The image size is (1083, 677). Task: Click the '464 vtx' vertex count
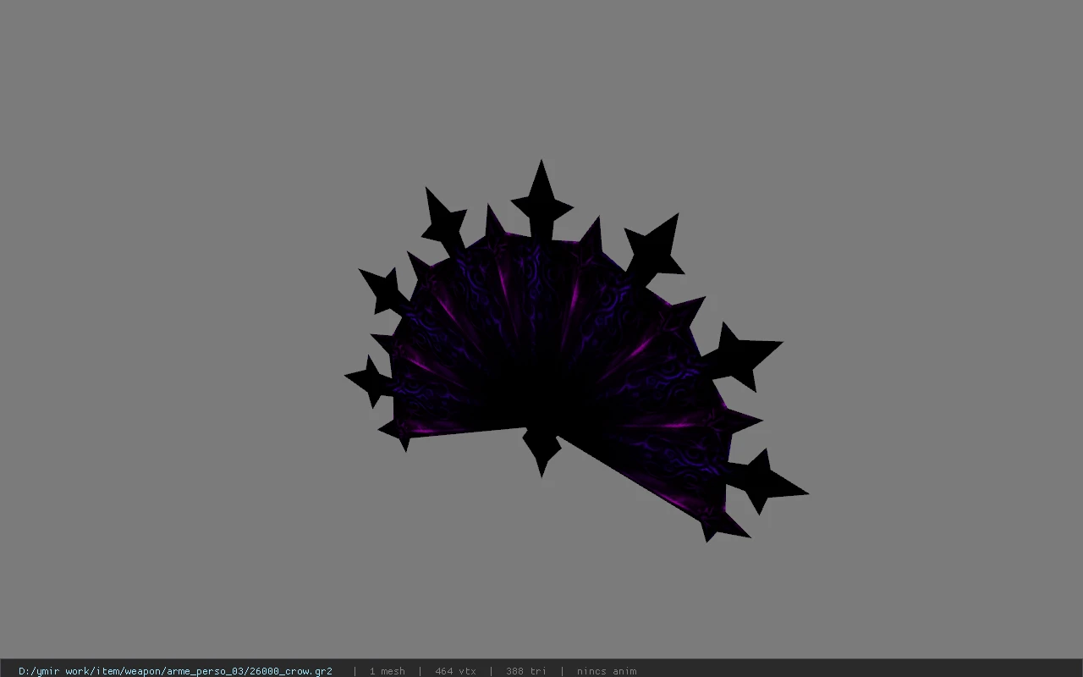(455, 671)
